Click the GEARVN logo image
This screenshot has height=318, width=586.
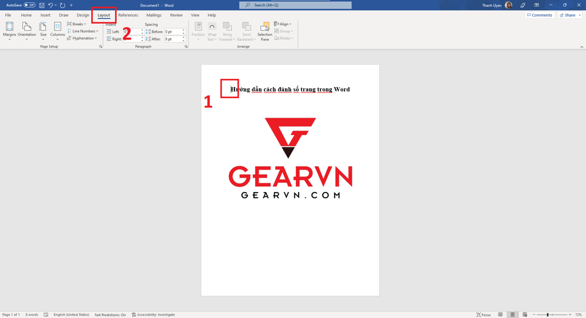tap(290, 158)
